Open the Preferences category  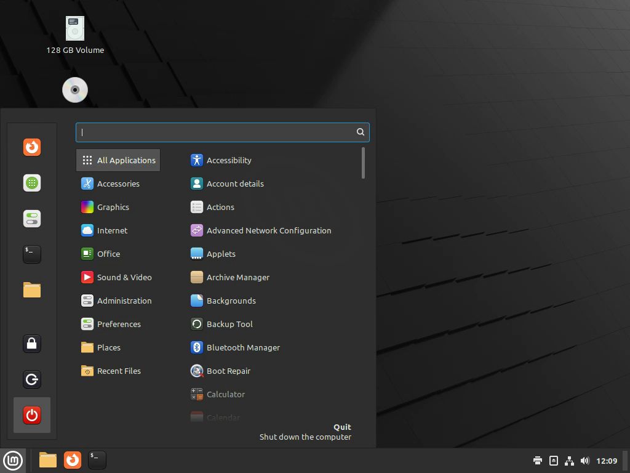point(119,324)
